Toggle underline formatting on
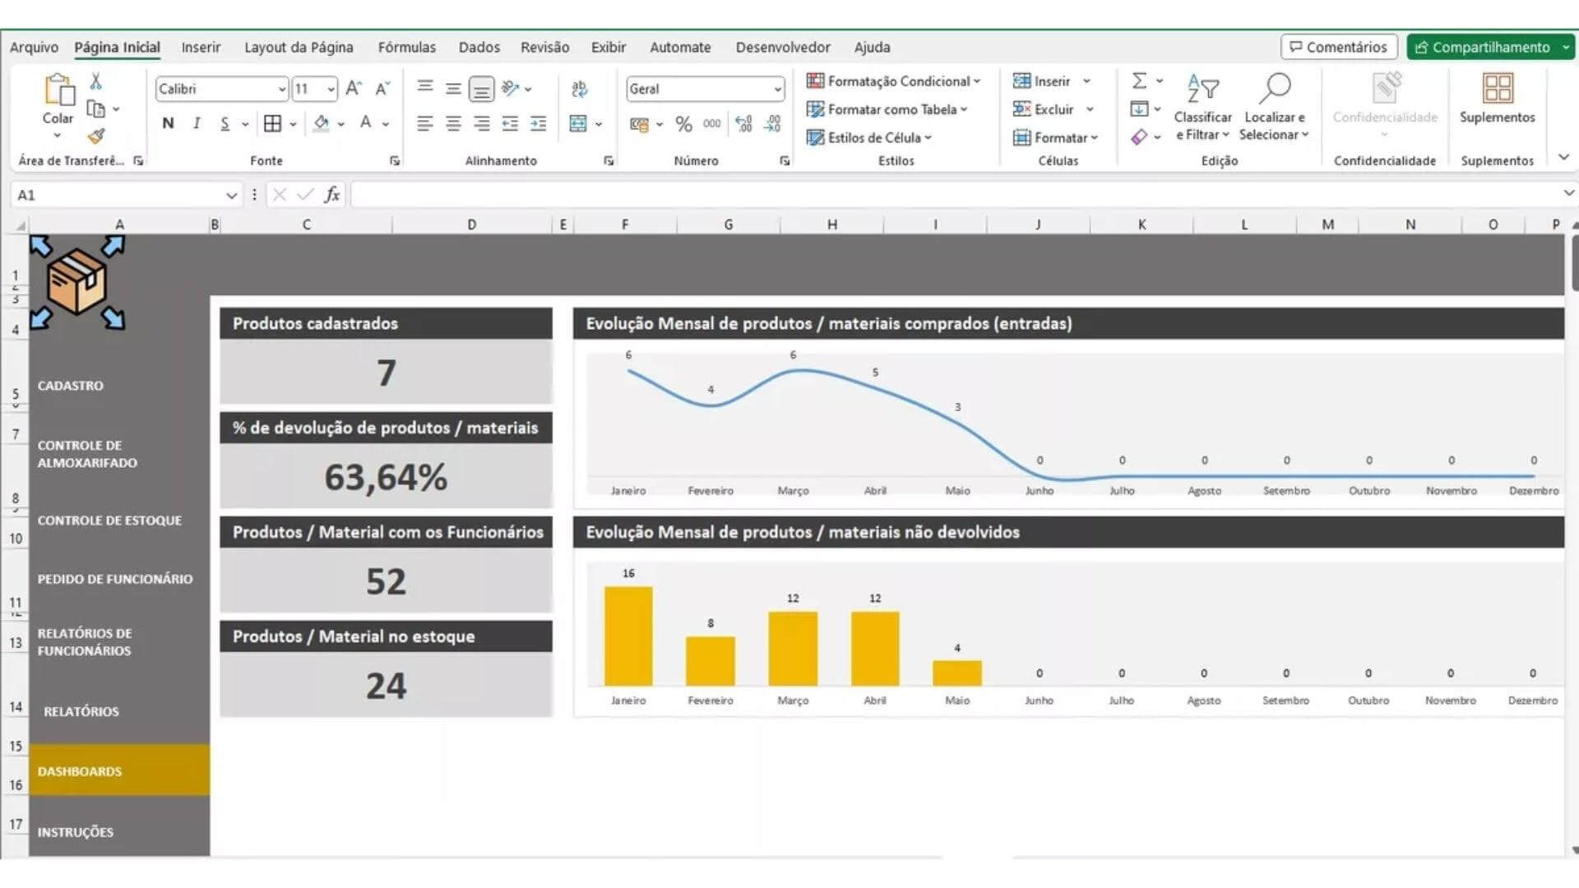Image resolution: width=1579 pixels, height=888 pixels. click(x=223, y=123)
